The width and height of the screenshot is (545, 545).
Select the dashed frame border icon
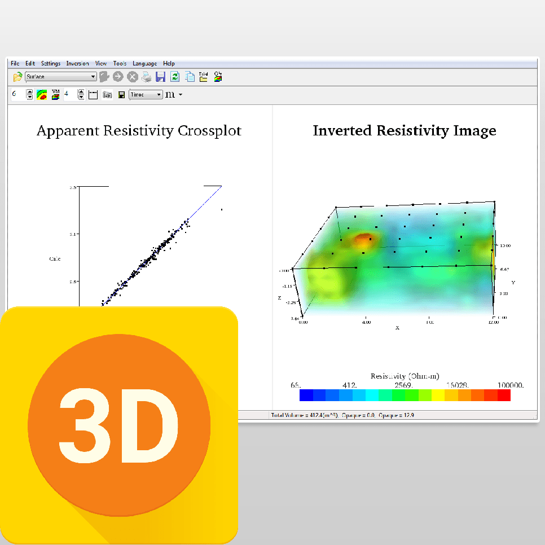pyautogui.click(x=93, y=94)
